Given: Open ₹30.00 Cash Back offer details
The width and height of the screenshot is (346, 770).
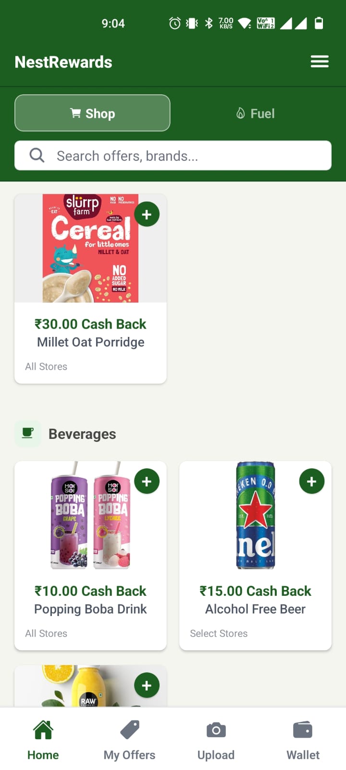Looking at the screenshot, I should [x=90, y=324].
